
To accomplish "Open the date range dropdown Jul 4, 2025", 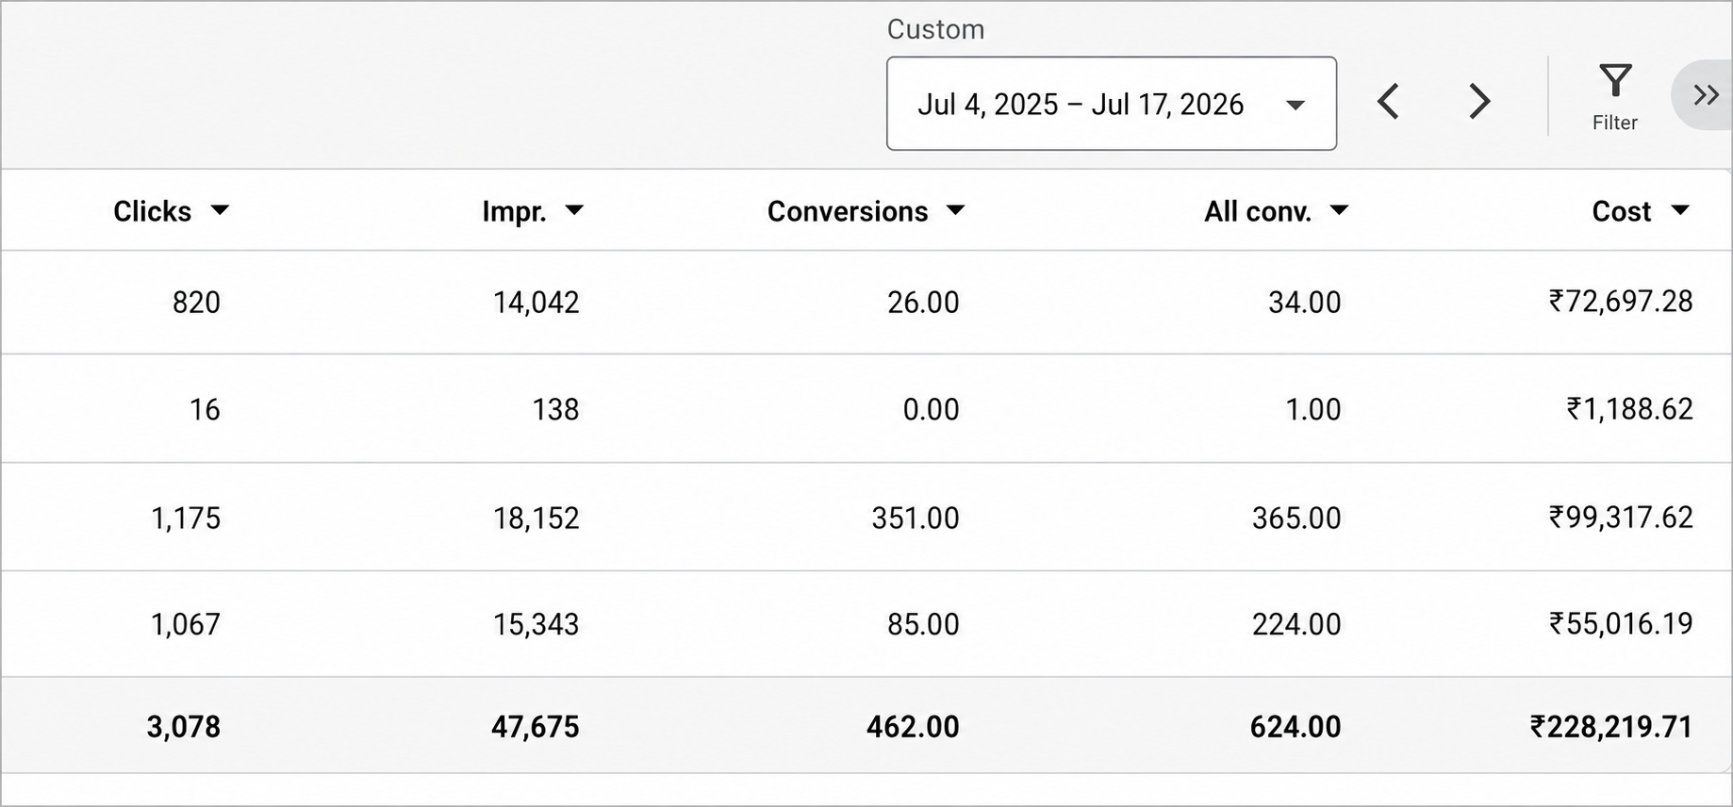I will 1112,104.
